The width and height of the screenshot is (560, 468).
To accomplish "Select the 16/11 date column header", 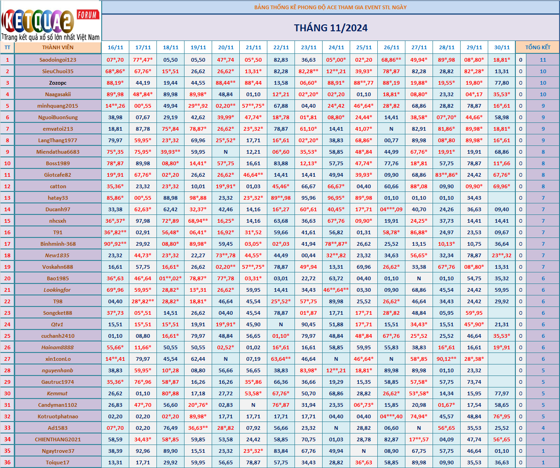I will point(115,47).
